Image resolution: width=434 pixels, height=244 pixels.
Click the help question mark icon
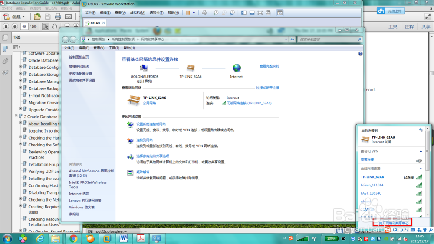point(360,54)
